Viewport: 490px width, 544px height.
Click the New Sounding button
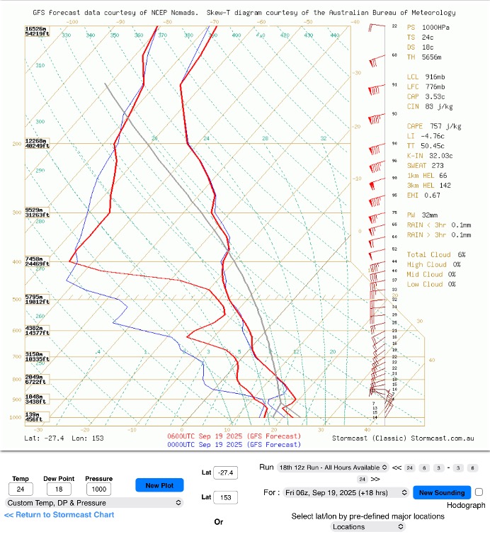pos(441,492)
